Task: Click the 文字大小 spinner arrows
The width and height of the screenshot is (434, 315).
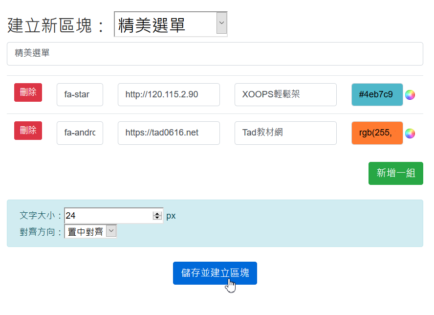Action: point(157,216)
